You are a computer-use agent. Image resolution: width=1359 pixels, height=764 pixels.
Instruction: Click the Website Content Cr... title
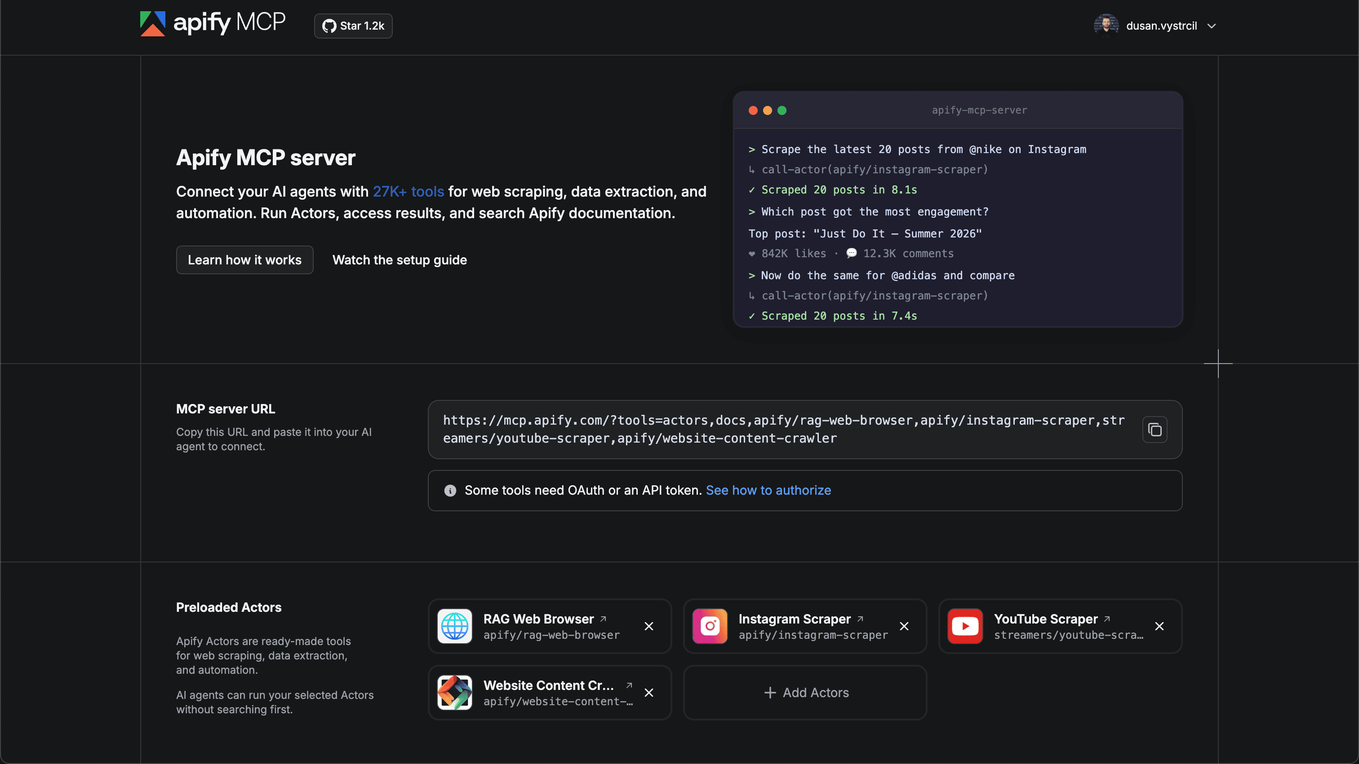click(x=549, y=685)
